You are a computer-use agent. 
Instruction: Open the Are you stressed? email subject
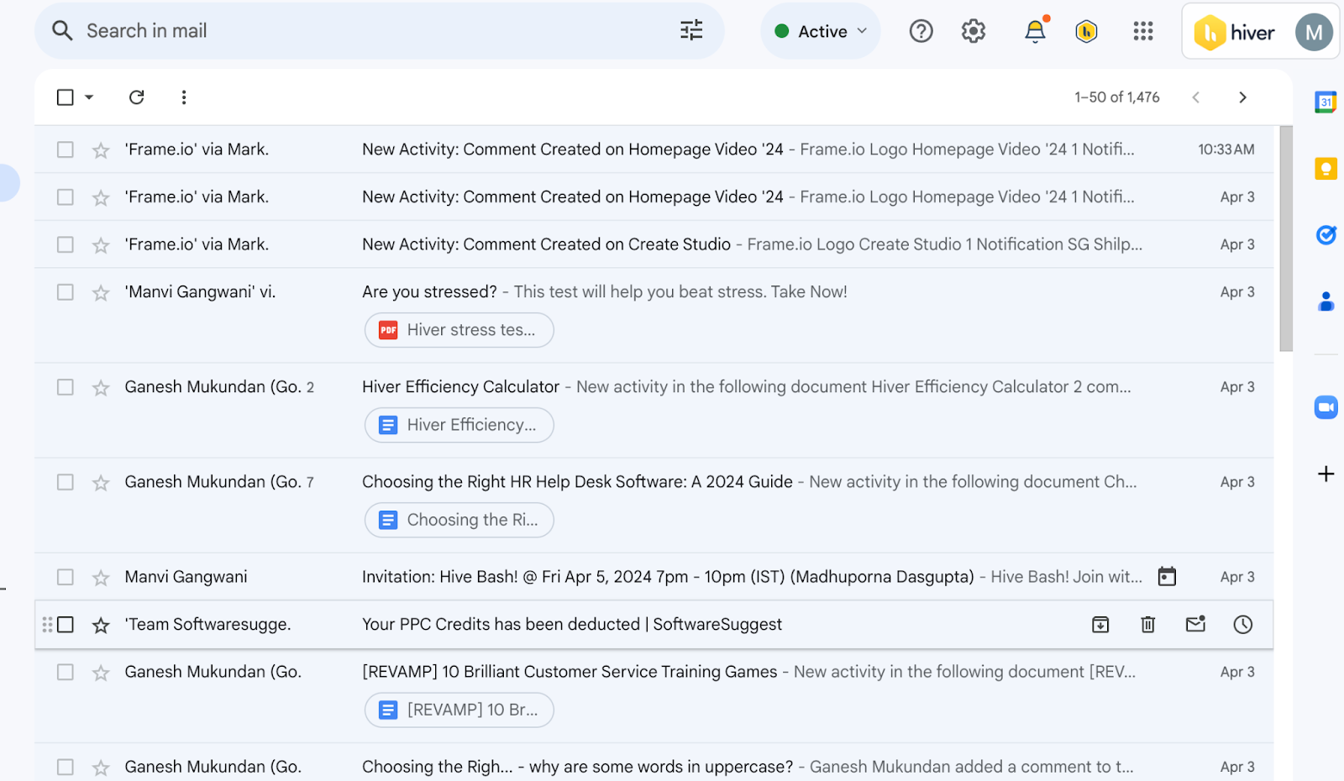pos(429,292)
